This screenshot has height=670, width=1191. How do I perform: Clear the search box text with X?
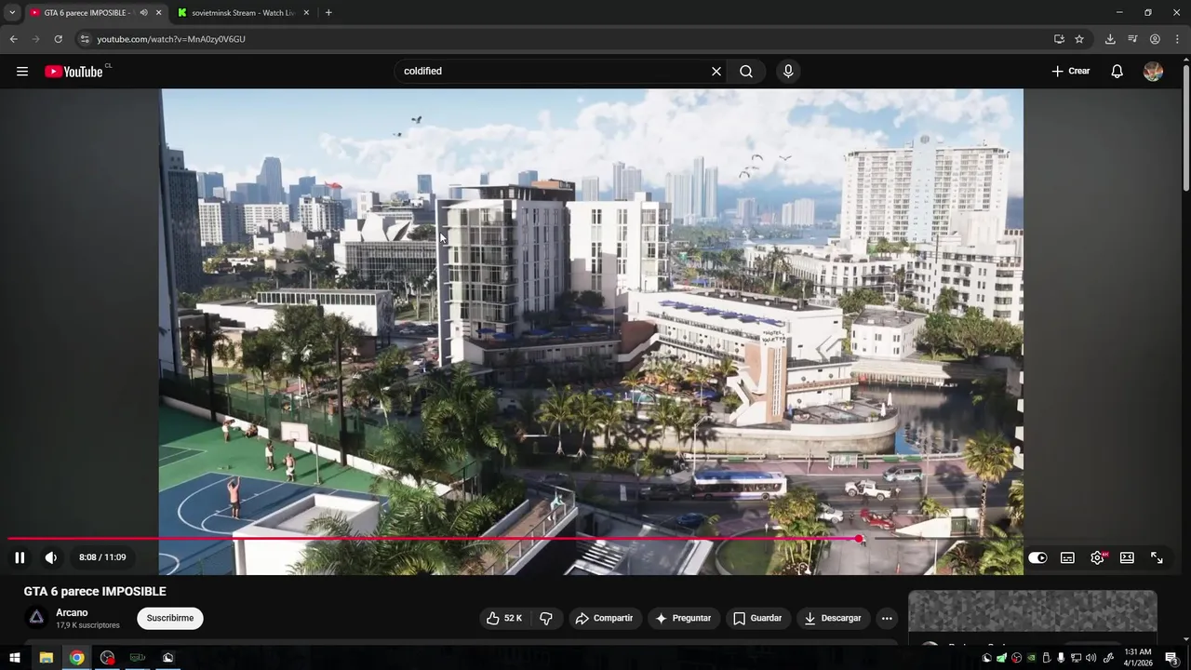click(716, 72)
